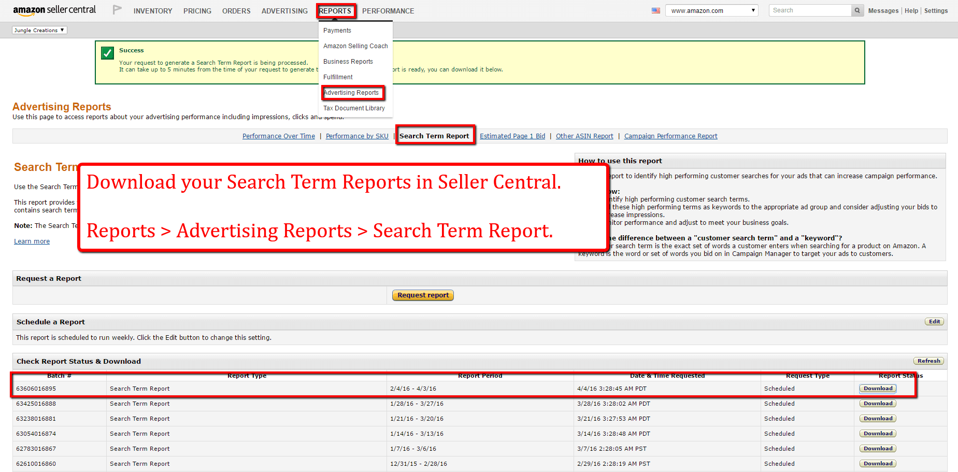Click the search magnifier icon
Screen dimensions: 958x472
pyautogui.click(x=857, y=10)
